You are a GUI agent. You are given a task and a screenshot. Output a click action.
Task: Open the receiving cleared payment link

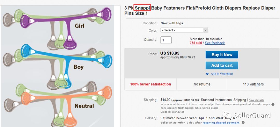[221, 123]
